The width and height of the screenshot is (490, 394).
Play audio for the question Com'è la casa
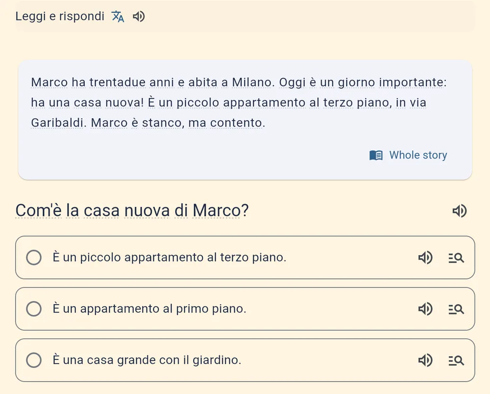coord(460,210)
